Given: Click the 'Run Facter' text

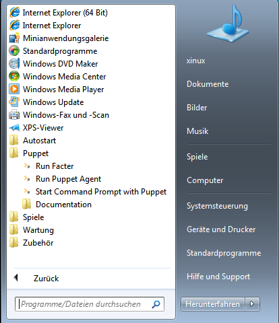Looking at the screenshot, I should pyautogui.click(x=55, y=166).
